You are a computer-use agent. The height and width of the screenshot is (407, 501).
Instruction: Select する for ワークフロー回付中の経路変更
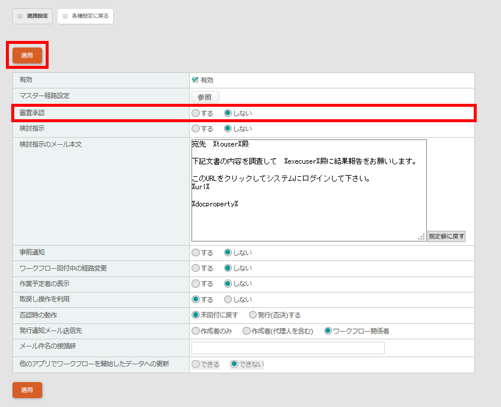[x=196, y=268]
